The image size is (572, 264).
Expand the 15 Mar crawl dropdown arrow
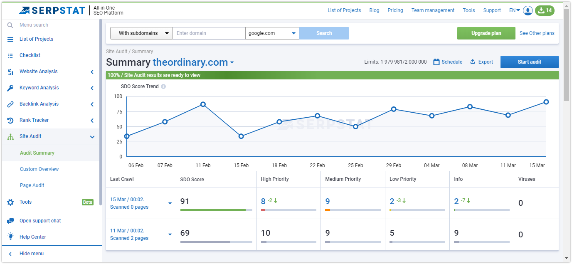pos(170,203)
